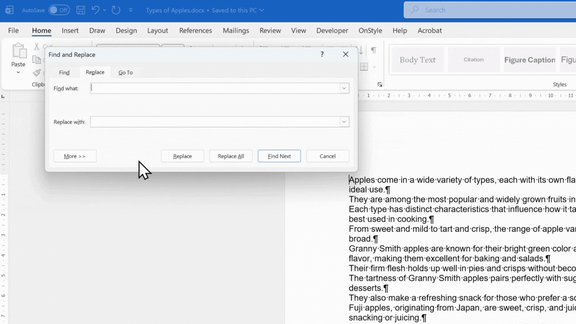Open Customize Quick Access Toolbar dropdown
Screen dimensions: 576x324
click(131, 10)
